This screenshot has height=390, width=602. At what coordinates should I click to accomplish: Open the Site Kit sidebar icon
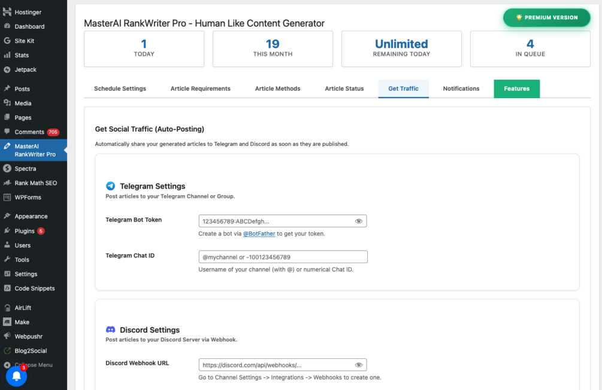[7, 41]
